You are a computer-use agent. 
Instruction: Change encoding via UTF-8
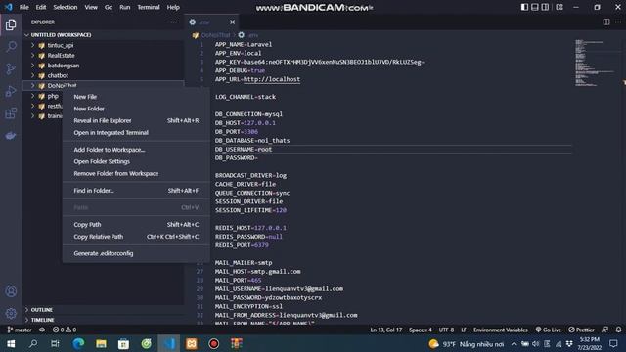tap(446, 330)
